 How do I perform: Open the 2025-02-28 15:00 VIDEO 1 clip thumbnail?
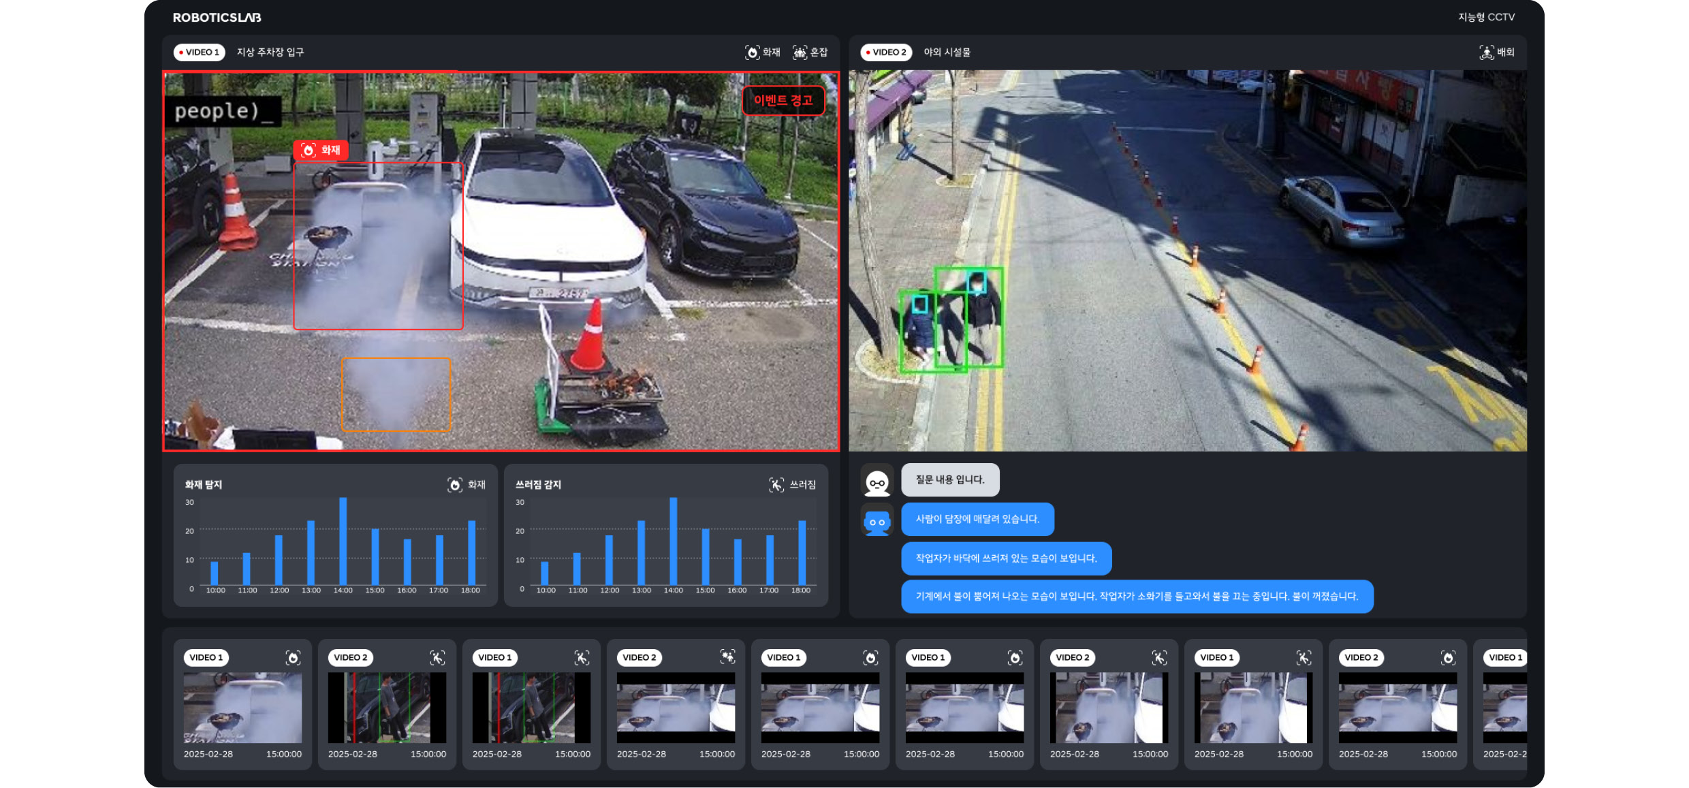coord(242,706)
